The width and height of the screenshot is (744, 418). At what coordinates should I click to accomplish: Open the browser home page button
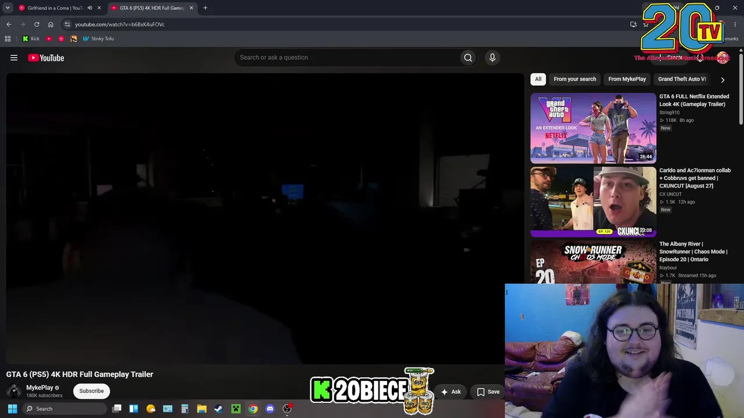[51, 24]
